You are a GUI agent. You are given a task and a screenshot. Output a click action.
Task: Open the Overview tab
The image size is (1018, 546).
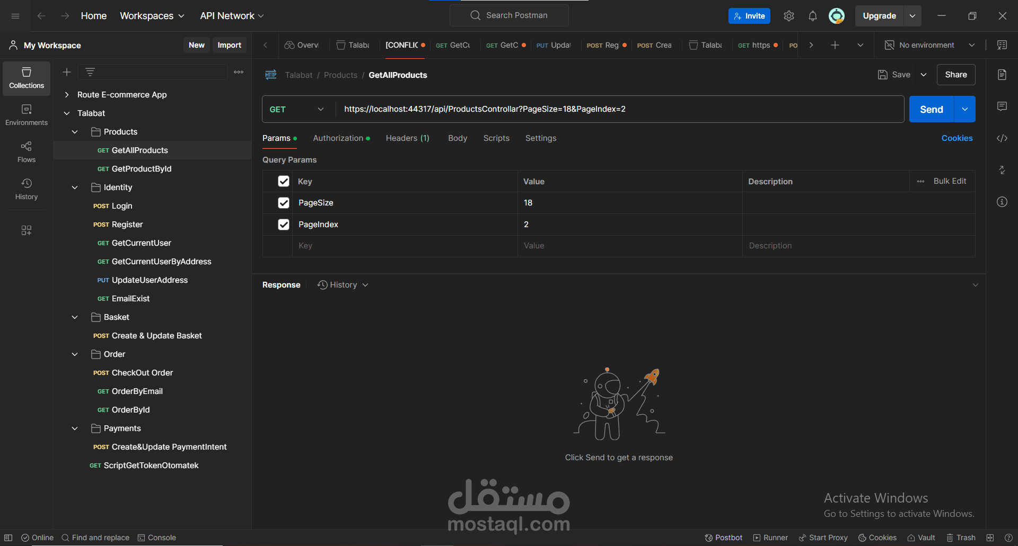pyautogui.click(x=302, y=45)
